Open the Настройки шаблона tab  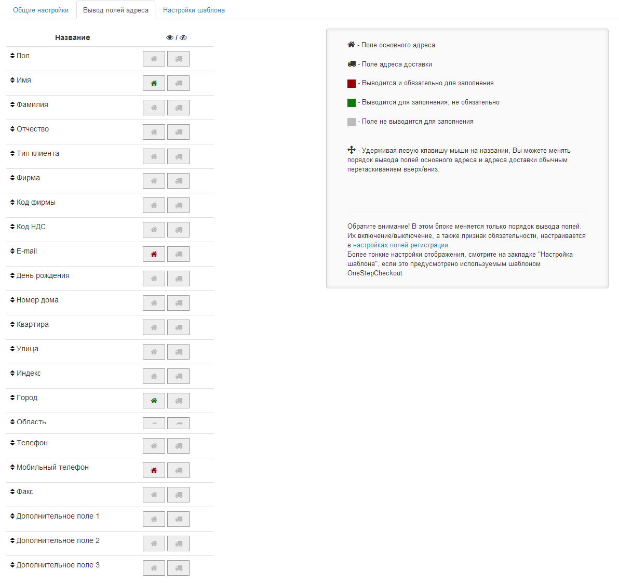pos(194,10)
